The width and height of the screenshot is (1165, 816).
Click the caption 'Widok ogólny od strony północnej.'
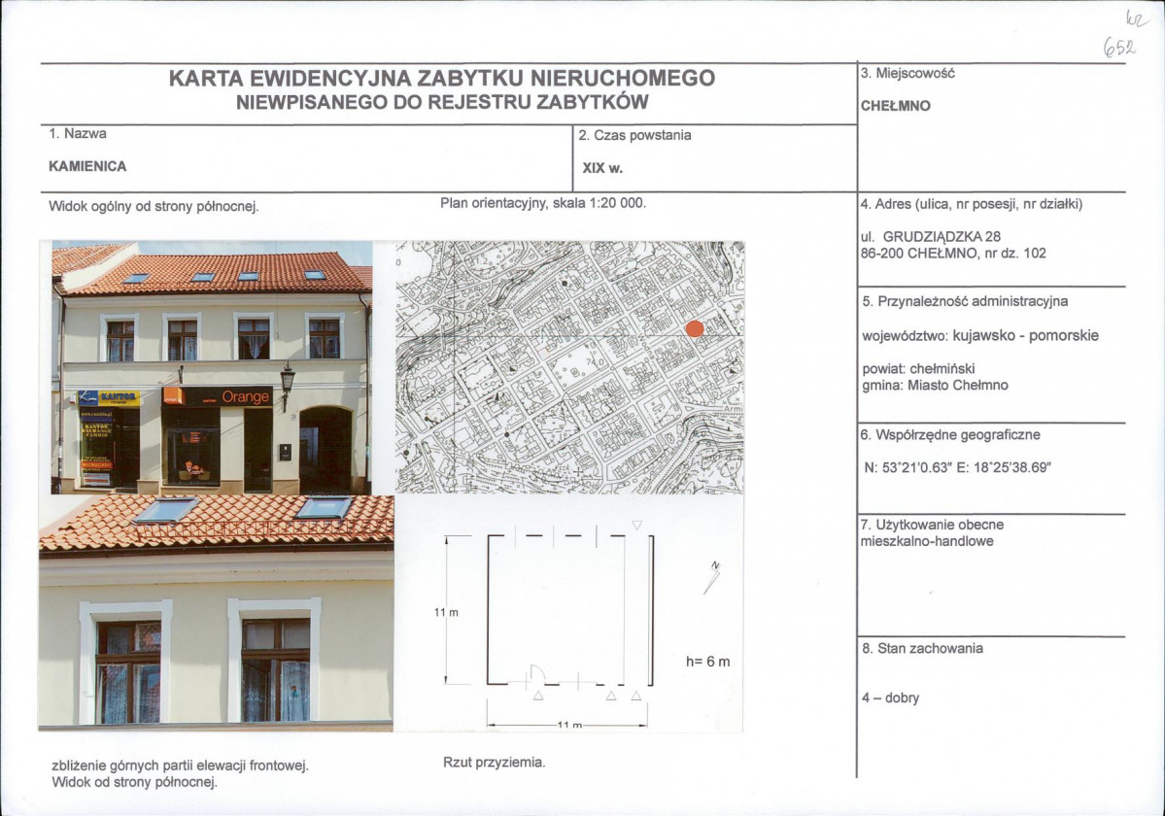tap(154, 206)
